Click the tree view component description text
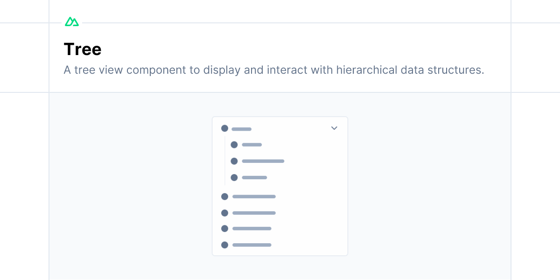The image size is (560, 280). pos(274,70)
